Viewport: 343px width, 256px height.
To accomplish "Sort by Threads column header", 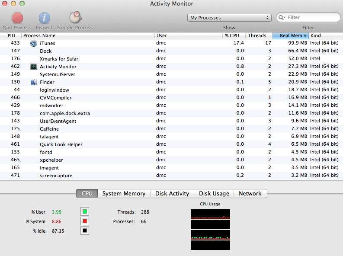I will 259,35.
